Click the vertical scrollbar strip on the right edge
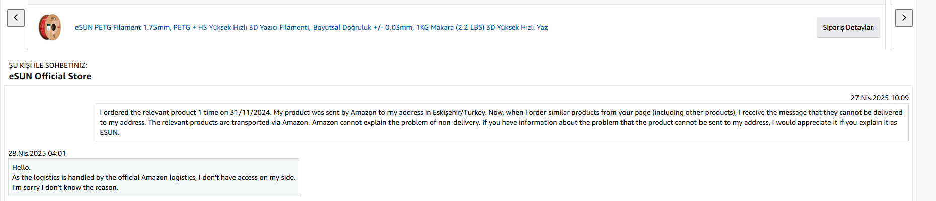This screenshot has width=936, height=201. (926, 100)
